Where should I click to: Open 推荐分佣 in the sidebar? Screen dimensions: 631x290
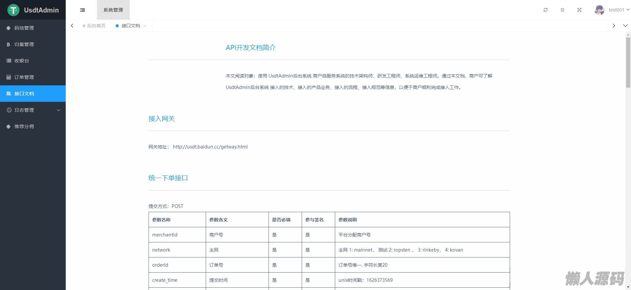click(24, 126)
